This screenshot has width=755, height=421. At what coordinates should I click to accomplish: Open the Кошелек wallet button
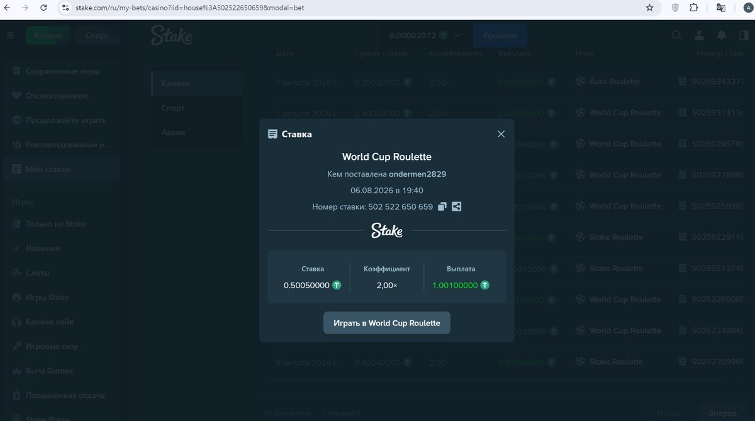pyautogui.click(x=500, y=35)
